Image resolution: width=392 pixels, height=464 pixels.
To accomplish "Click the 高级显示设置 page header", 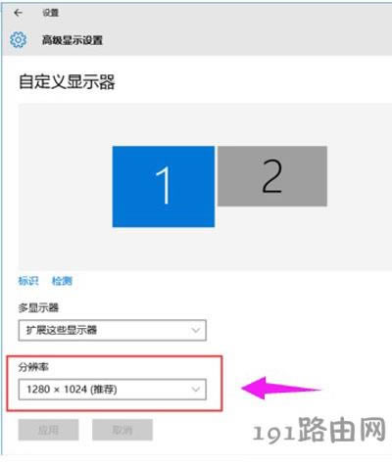I will (x=73, y=40).
